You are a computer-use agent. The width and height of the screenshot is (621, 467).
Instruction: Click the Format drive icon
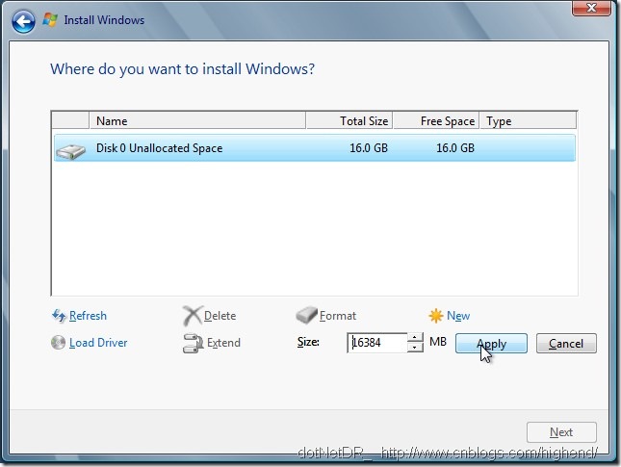306,315
